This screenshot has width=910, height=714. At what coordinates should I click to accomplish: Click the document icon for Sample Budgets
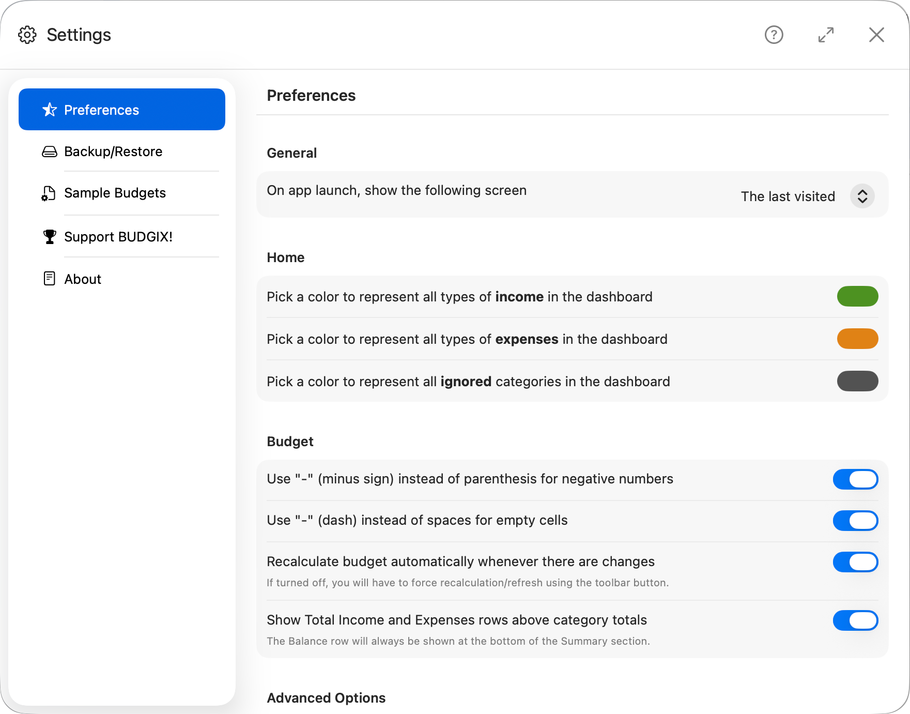pos(49,193)
